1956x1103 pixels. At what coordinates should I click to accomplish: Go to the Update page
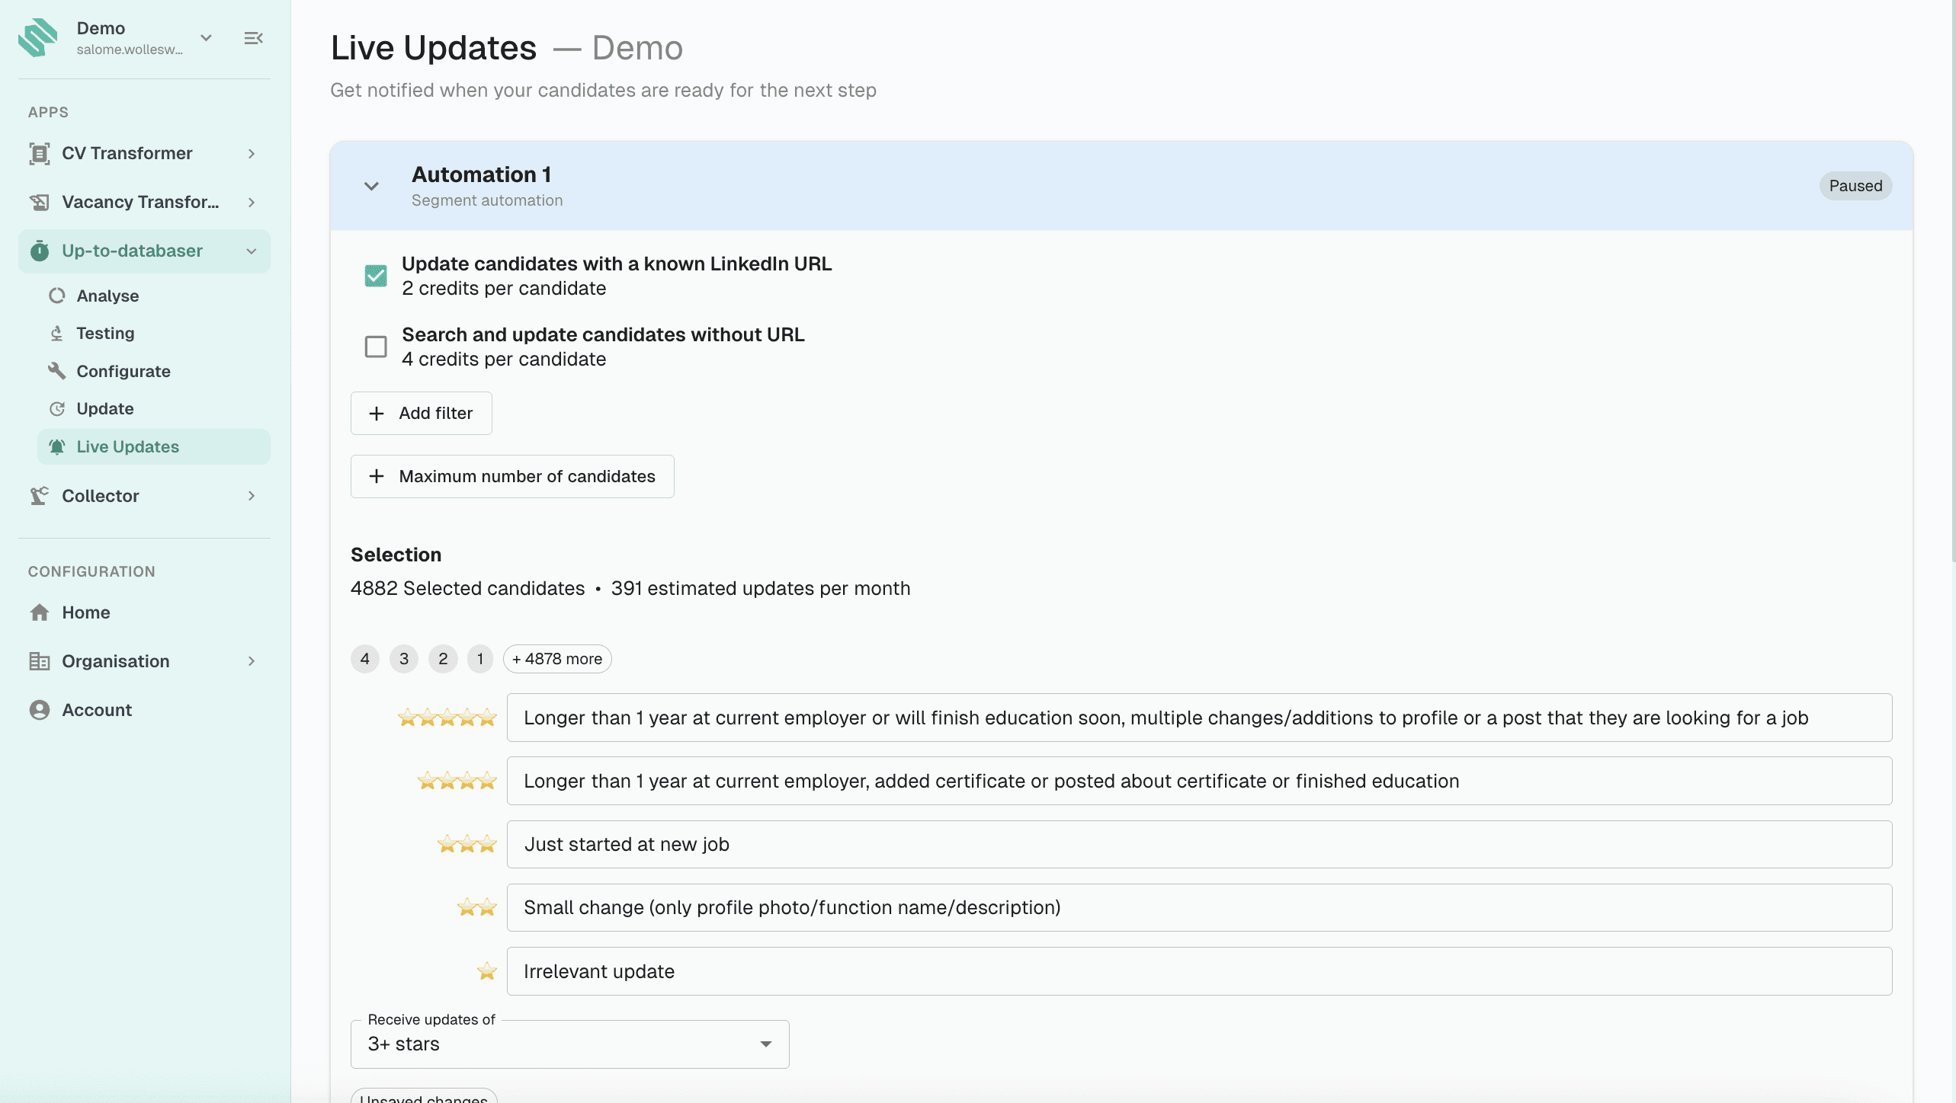point(105,408)
